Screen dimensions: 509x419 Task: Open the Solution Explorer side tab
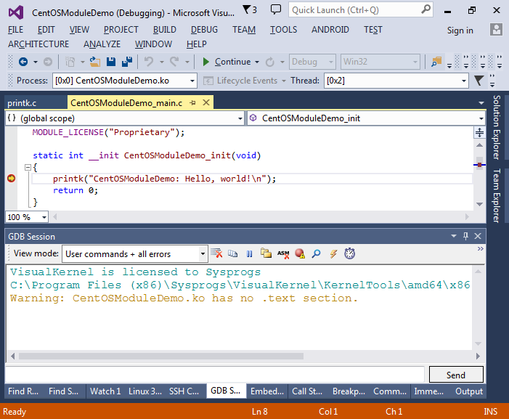click(497, 127)
